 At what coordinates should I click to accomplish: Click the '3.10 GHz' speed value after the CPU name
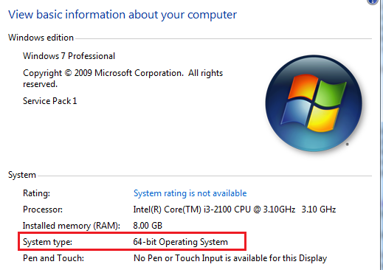point(319,210)
